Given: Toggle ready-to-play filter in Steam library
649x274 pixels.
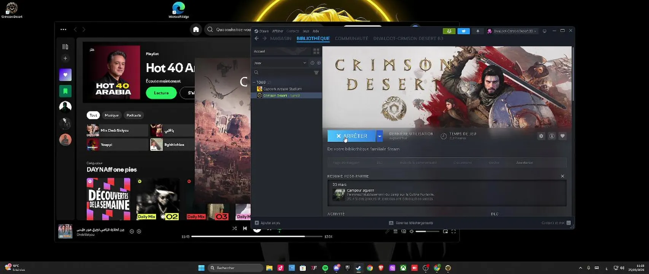Looking at the screenshot, I should (x=319, y=63).
